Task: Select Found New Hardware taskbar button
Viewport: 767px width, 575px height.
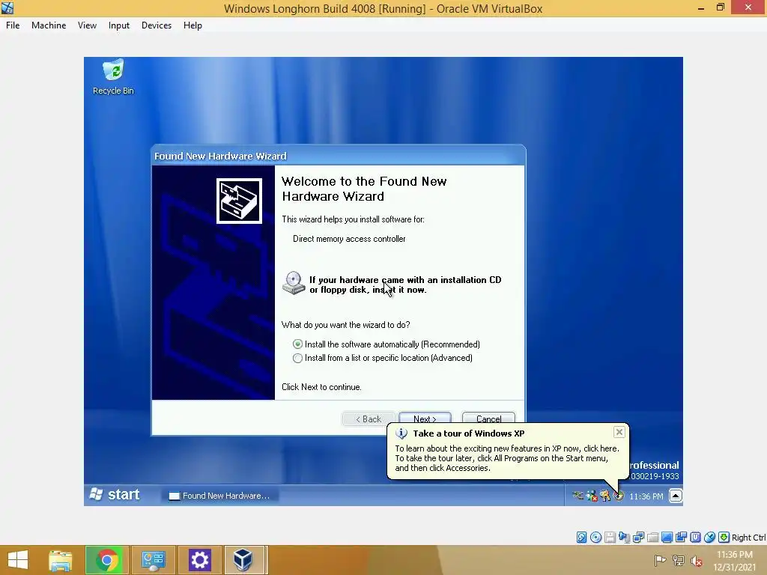Action: click(x=220, y=496)
